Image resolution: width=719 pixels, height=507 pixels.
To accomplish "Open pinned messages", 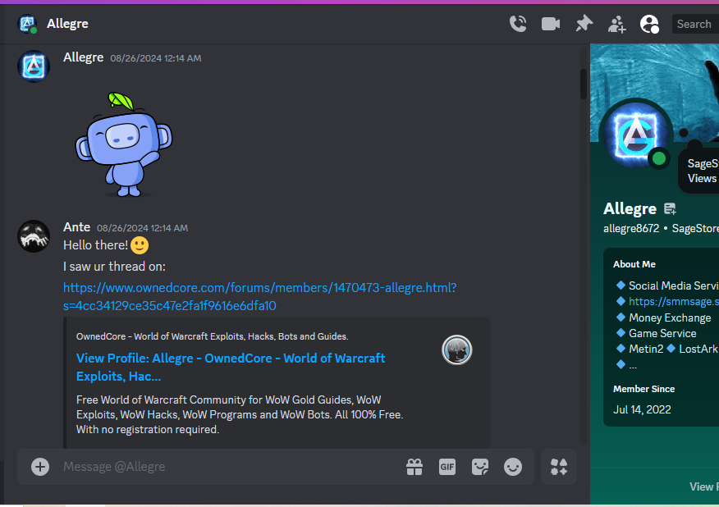I will tap(584, 24).
